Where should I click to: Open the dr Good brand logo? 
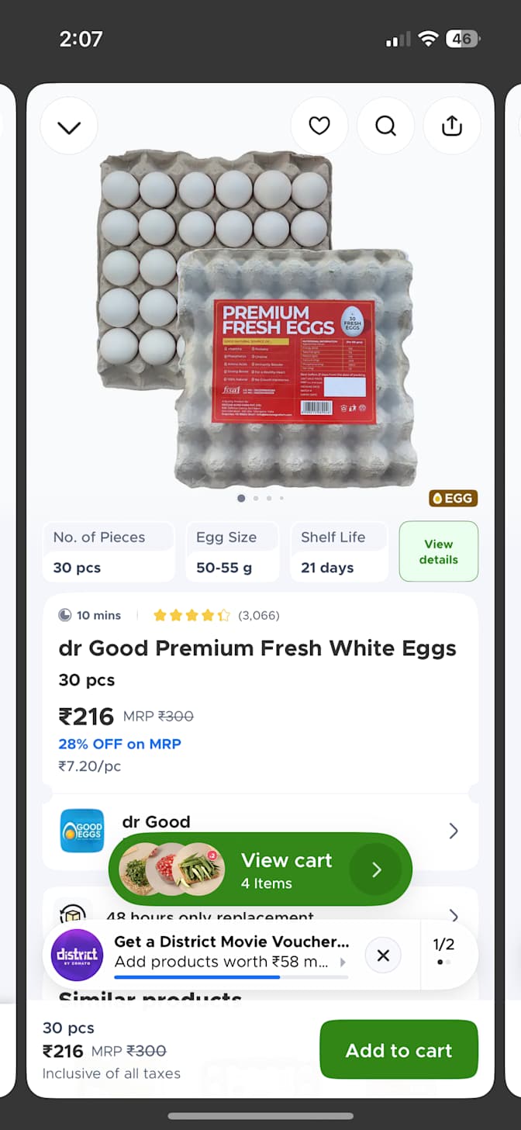click(x=82, y=831)
